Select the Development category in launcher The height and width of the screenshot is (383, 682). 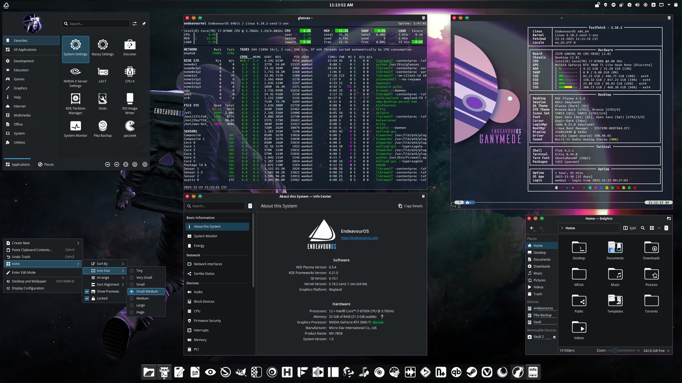tap(31, 61)
